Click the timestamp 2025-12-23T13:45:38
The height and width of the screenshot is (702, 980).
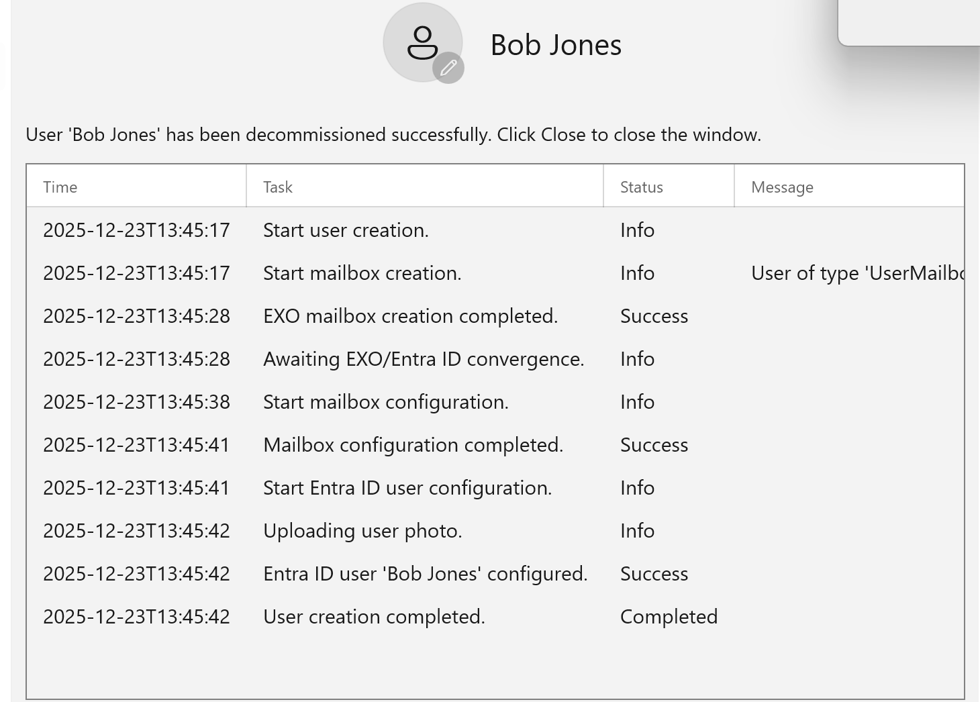click(136, 402)
